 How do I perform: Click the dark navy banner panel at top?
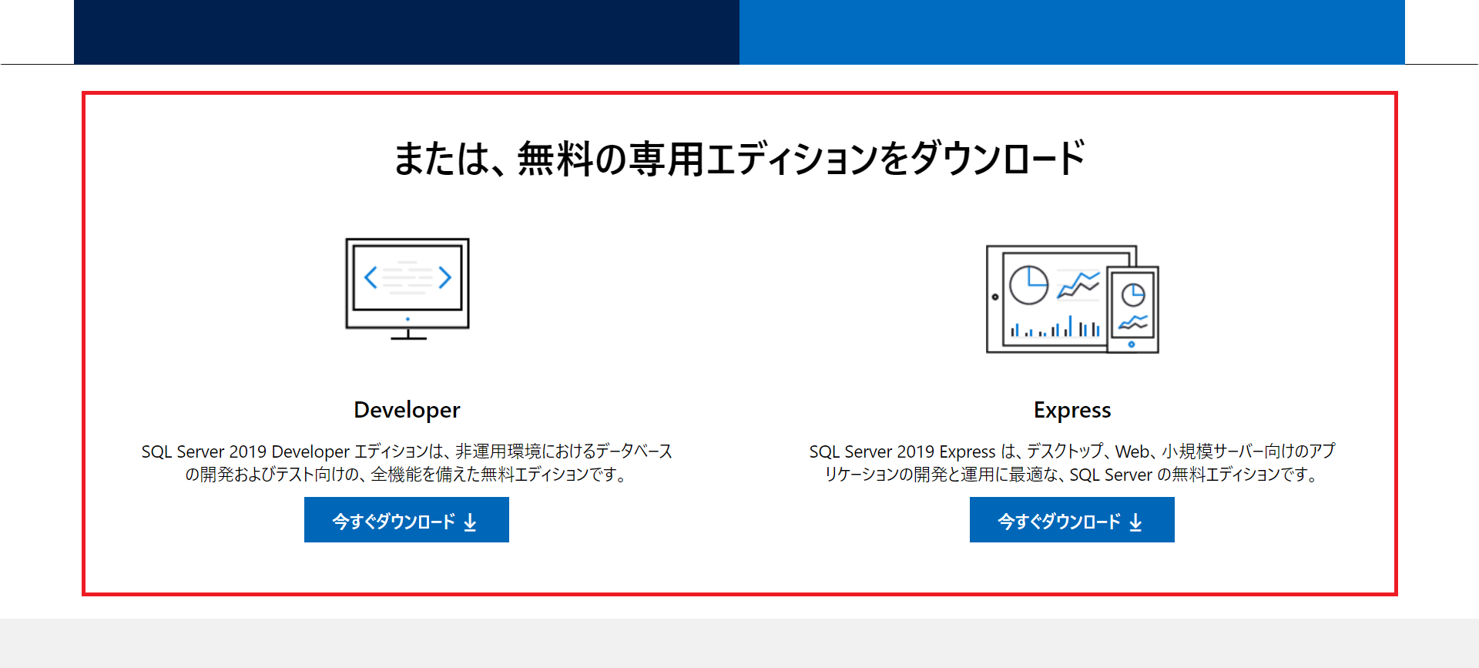tap(407, 32)
